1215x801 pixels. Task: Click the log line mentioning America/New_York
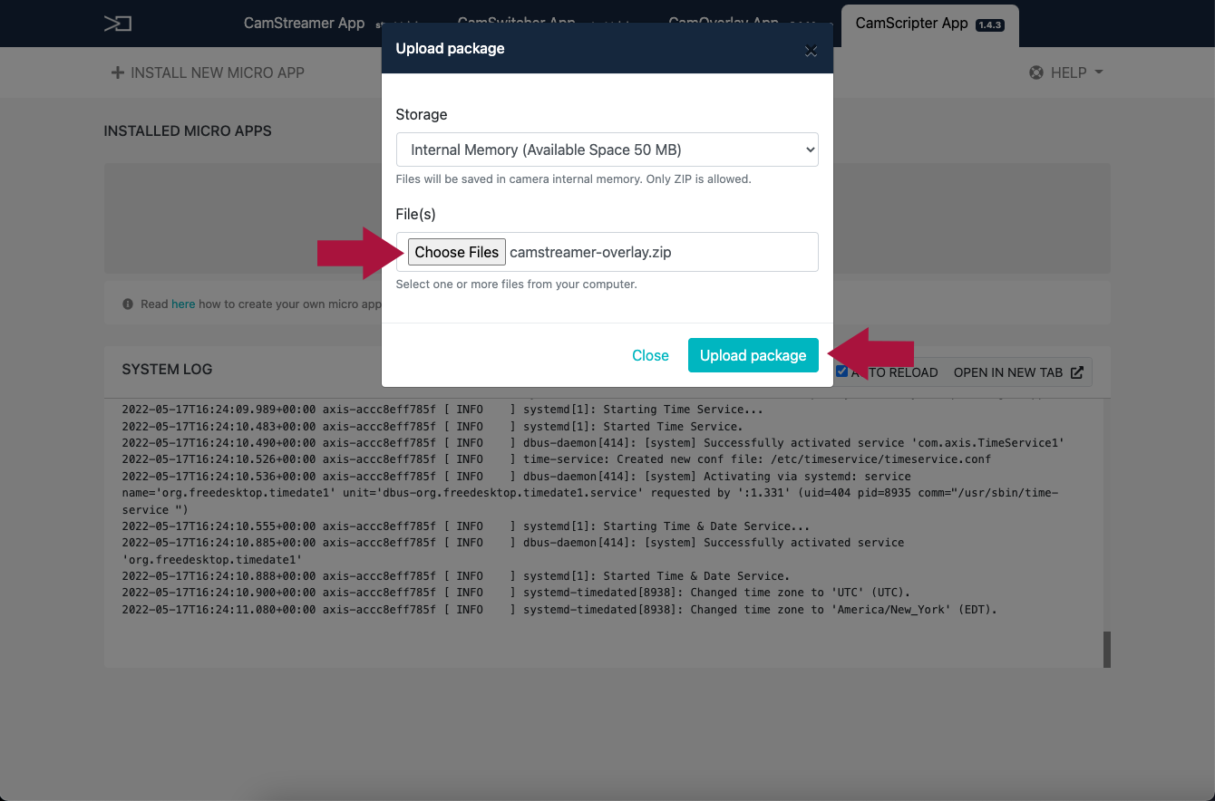pos(559,609)
